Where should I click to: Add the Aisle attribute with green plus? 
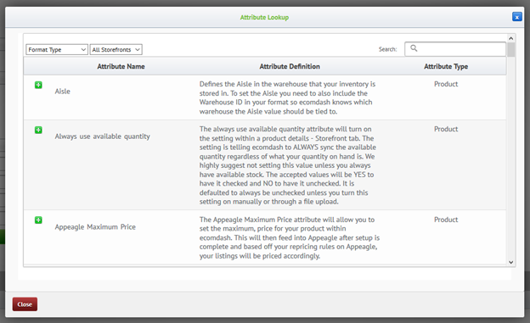[38, 85]
